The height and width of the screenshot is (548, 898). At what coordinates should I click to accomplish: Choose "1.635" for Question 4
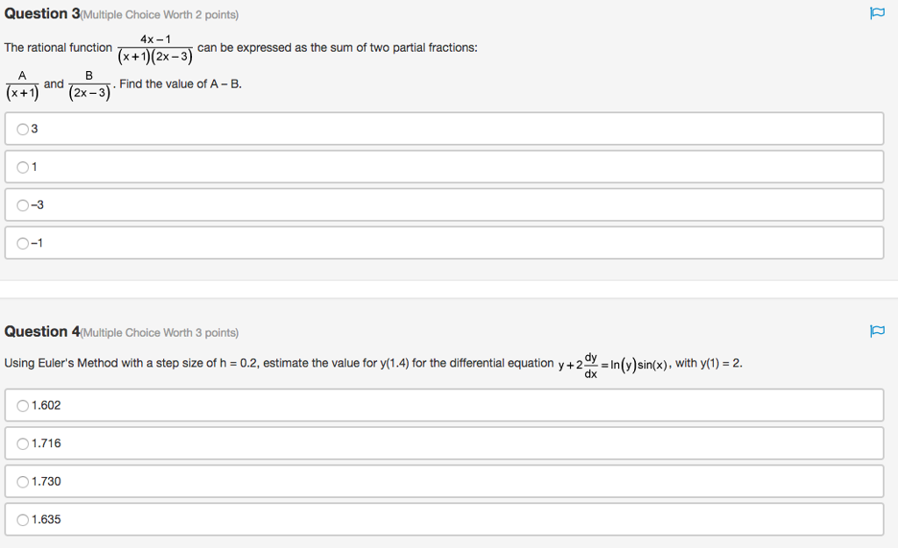tap(21, 519)
